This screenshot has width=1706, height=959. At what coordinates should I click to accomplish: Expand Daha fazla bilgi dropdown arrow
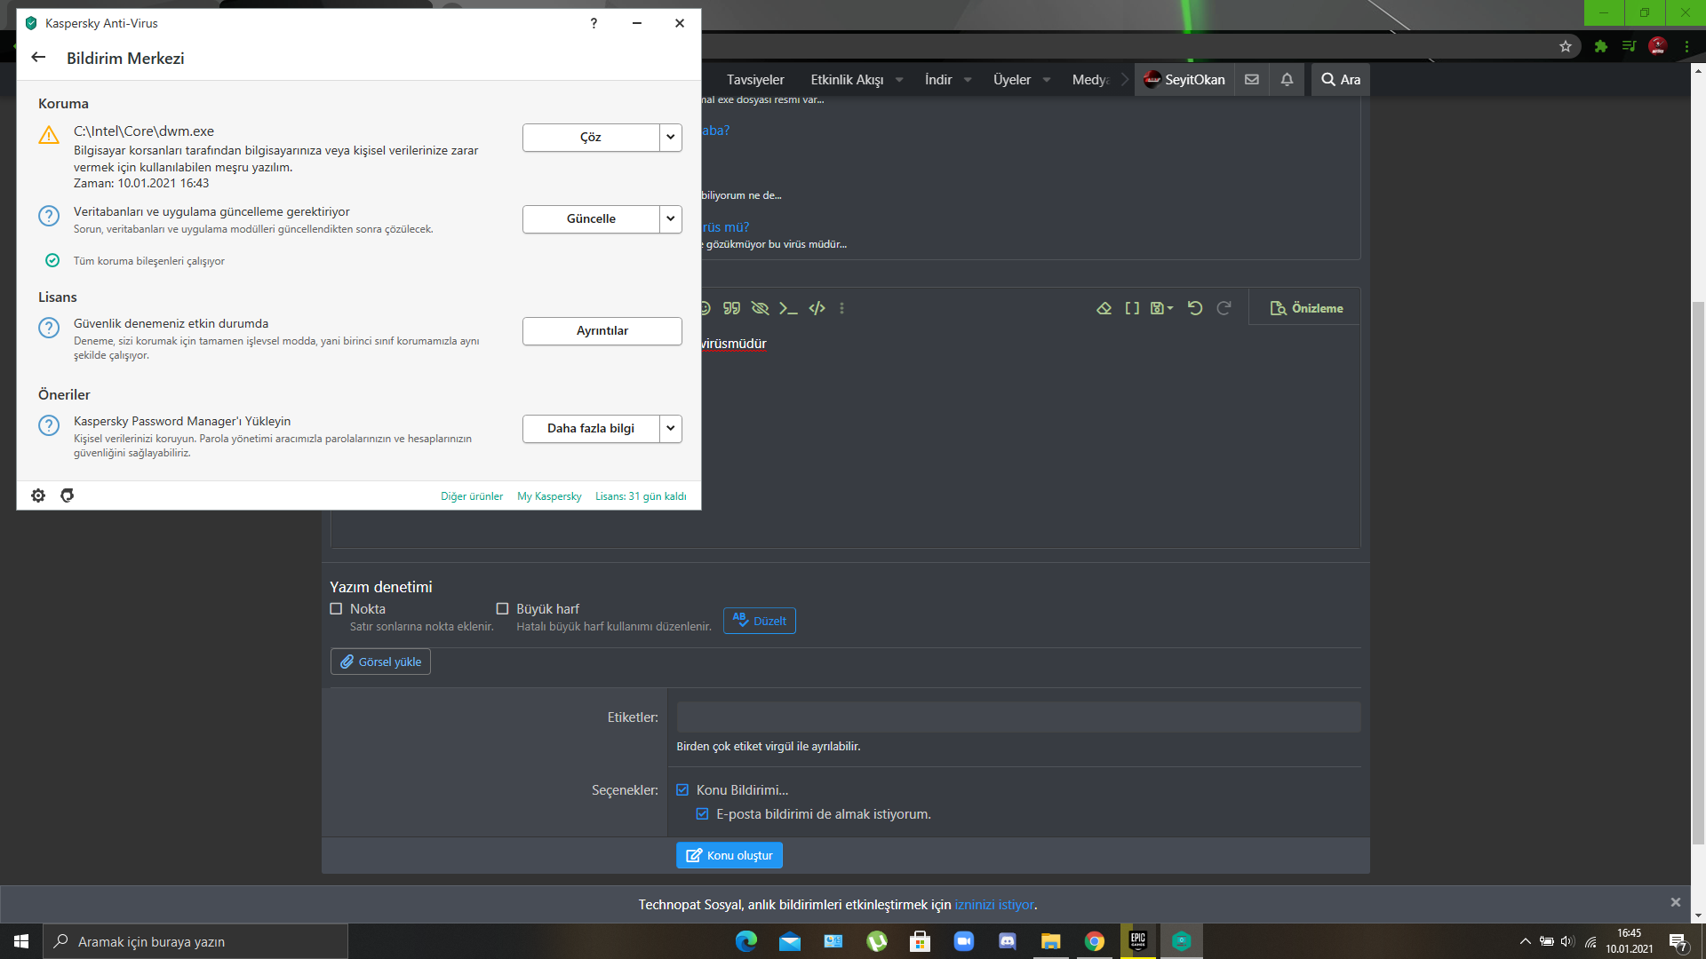[x=671, y=428]
